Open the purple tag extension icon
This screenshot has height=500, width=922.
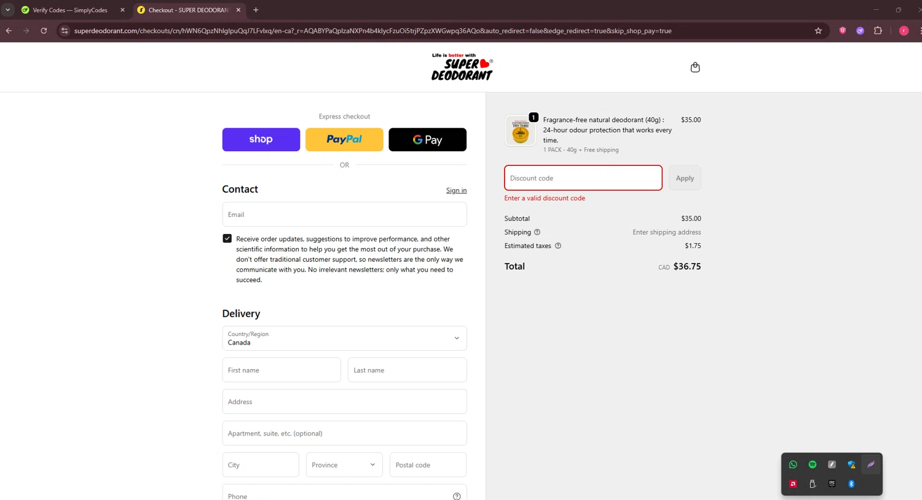[861, 31]
